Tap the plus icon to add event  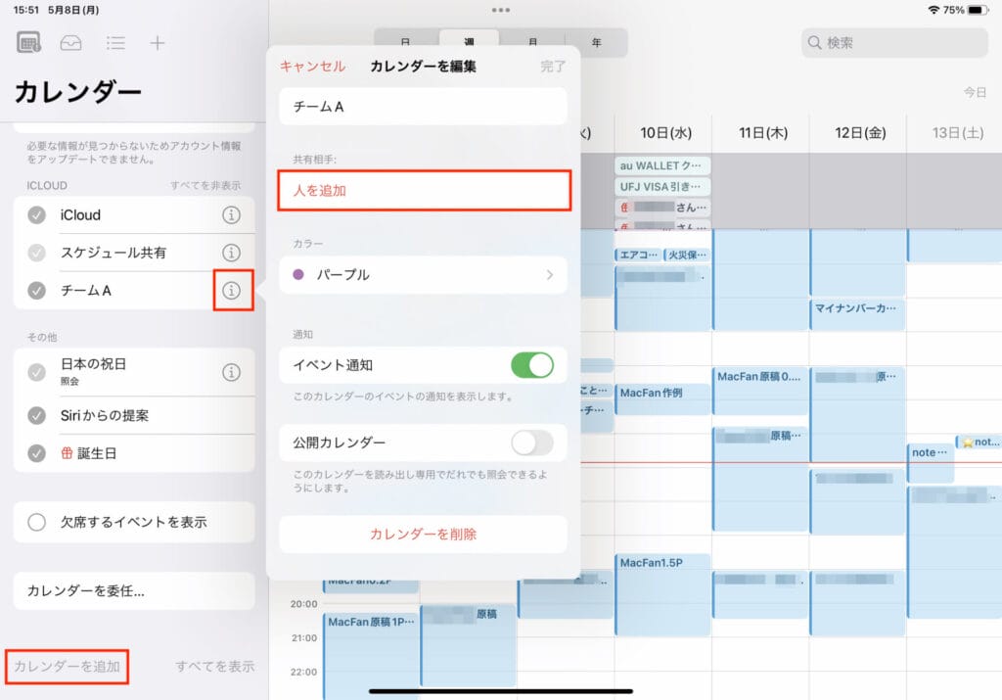click(158, 43)
